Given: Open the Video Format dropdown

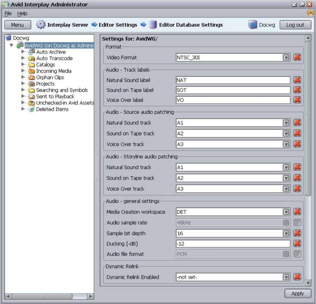Looking at the screenshot, I should (x=286, y=58).
